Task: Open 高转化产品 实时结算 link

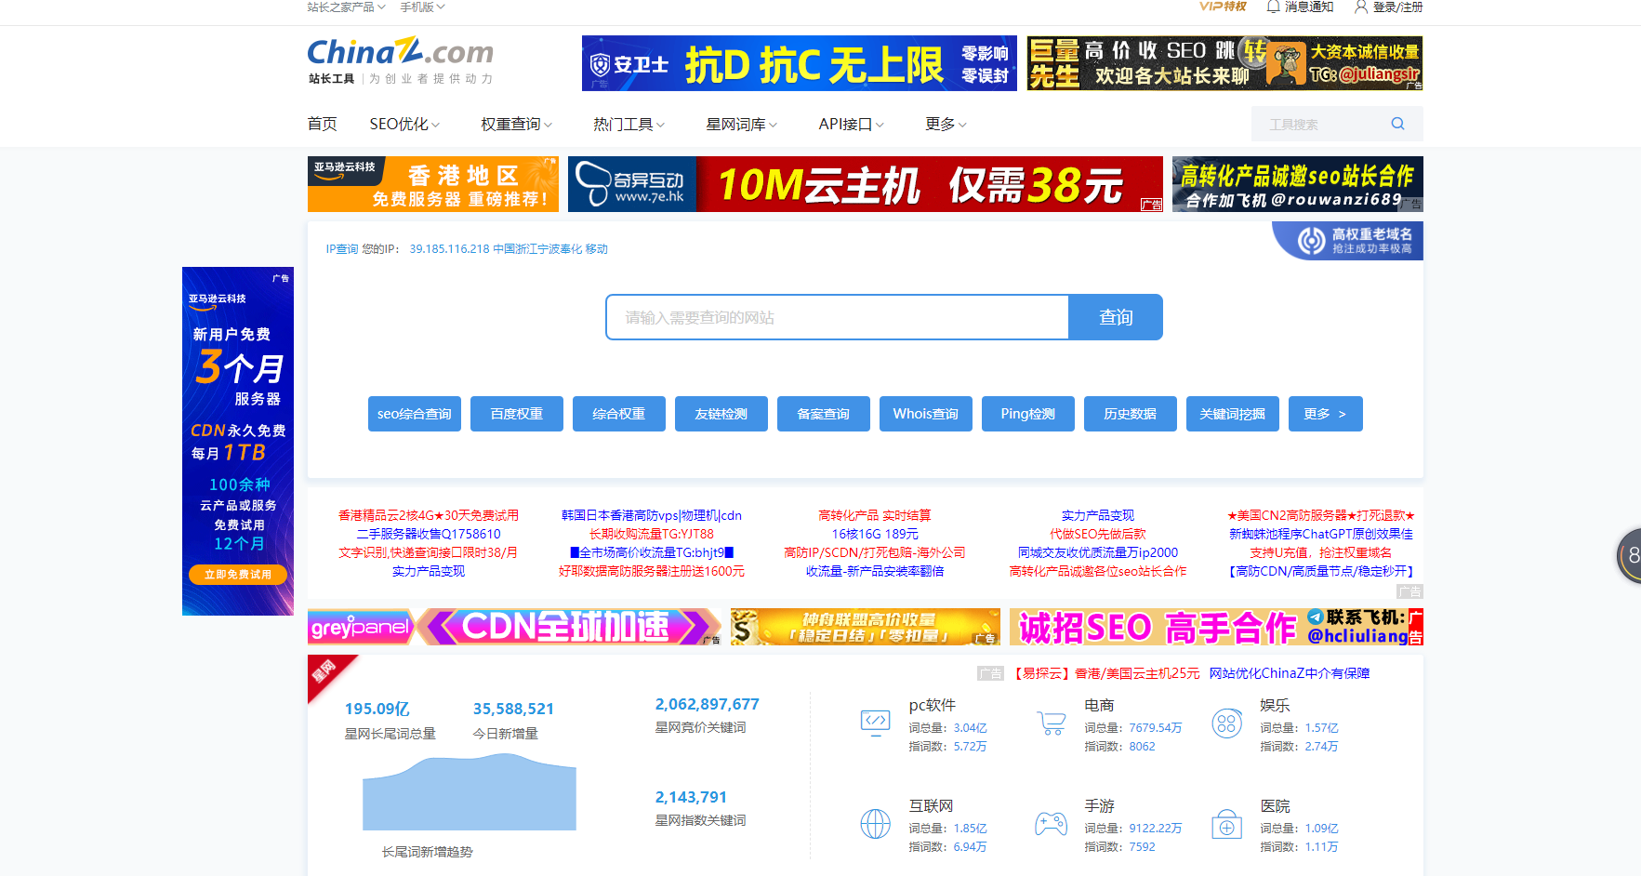Action: (x=875, y=515)
